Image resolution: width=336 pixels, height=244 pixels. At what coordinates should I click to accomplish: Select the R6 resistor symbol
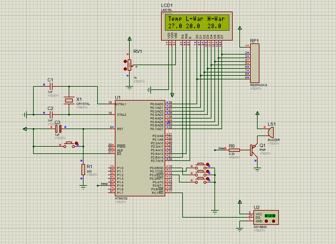point(234,150)
